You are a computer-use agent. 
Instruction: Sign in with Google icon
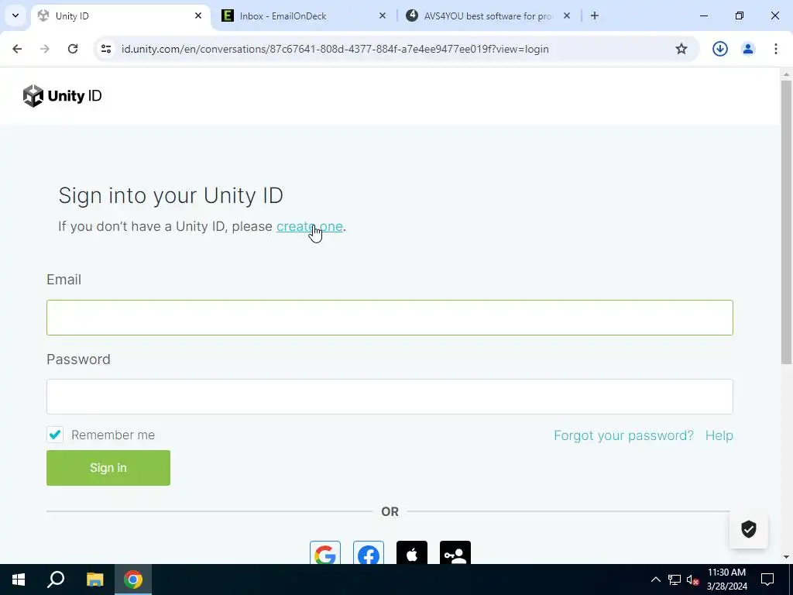click(325, 553)
